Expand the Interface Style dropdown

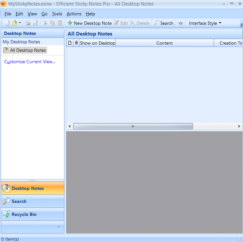tap(205, 23)
